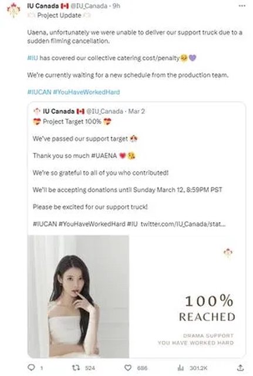Open IU Canada profile avatar
This screenshot has width=253, height=376.
click(14, 10)
